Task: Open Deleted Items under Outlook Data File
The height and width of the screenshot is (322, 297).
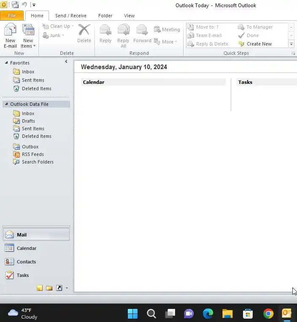Action: 32,136
